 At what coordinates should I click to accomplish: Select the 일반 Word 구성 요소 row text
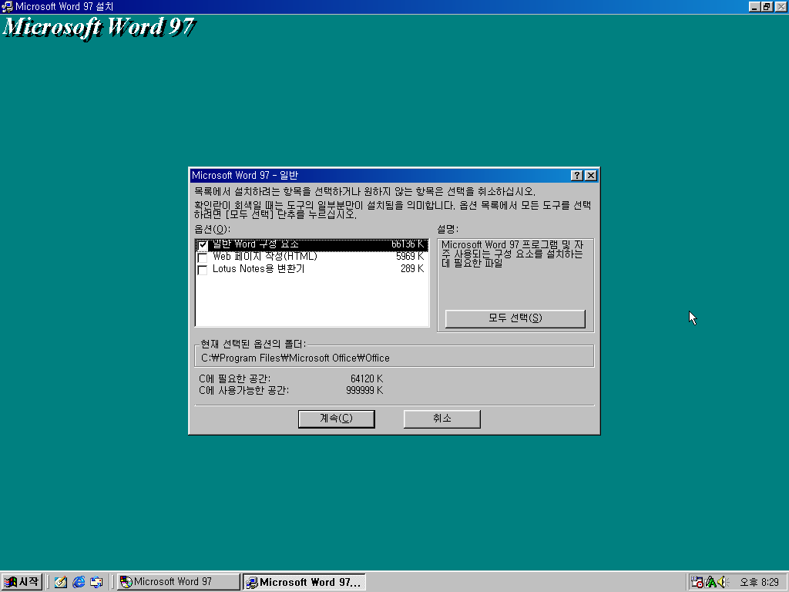click(256, 244)
